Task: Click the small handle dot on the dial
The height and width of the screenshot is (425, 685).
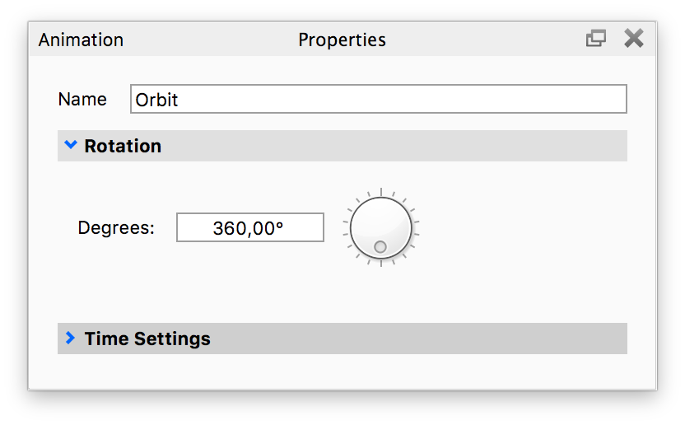Action: click(x=380, y=247)
